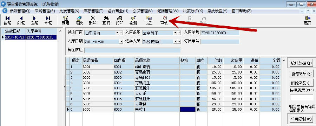This screenshot has height=126, width=316.
Task: Open the 会员管理(V) menu
Action: coord(143,11)
